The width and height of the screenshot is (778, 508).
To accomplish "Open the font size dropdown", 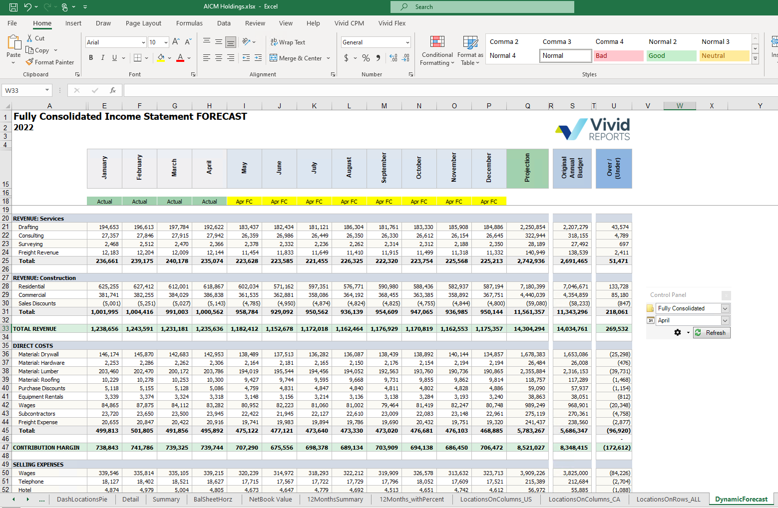I will click(166, 42).
